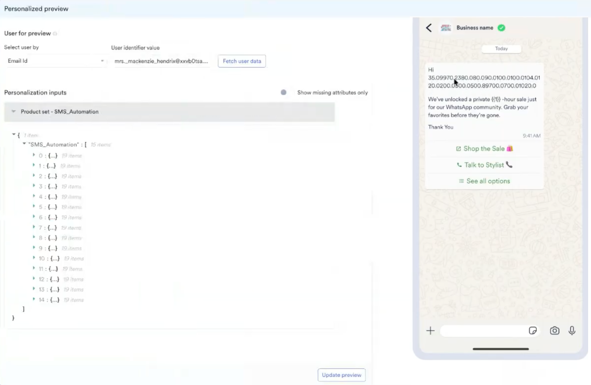Click Shop the Sale button in message
The width and height of the screenshot is (591, 385).
click(484, 149)
